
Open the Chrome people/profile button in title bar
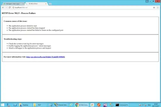click(147, 1)
